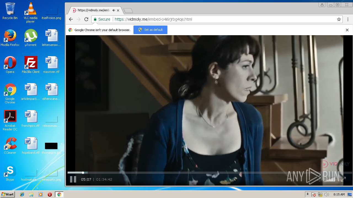Select the vidmoly.me tab
The height and width of the screenshot is (198, 353).
[x=95, y=10]
